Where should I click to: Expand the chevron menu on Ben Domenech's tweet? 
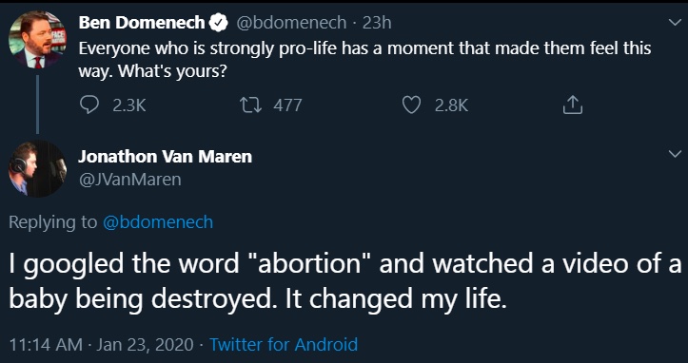[675, 23]
